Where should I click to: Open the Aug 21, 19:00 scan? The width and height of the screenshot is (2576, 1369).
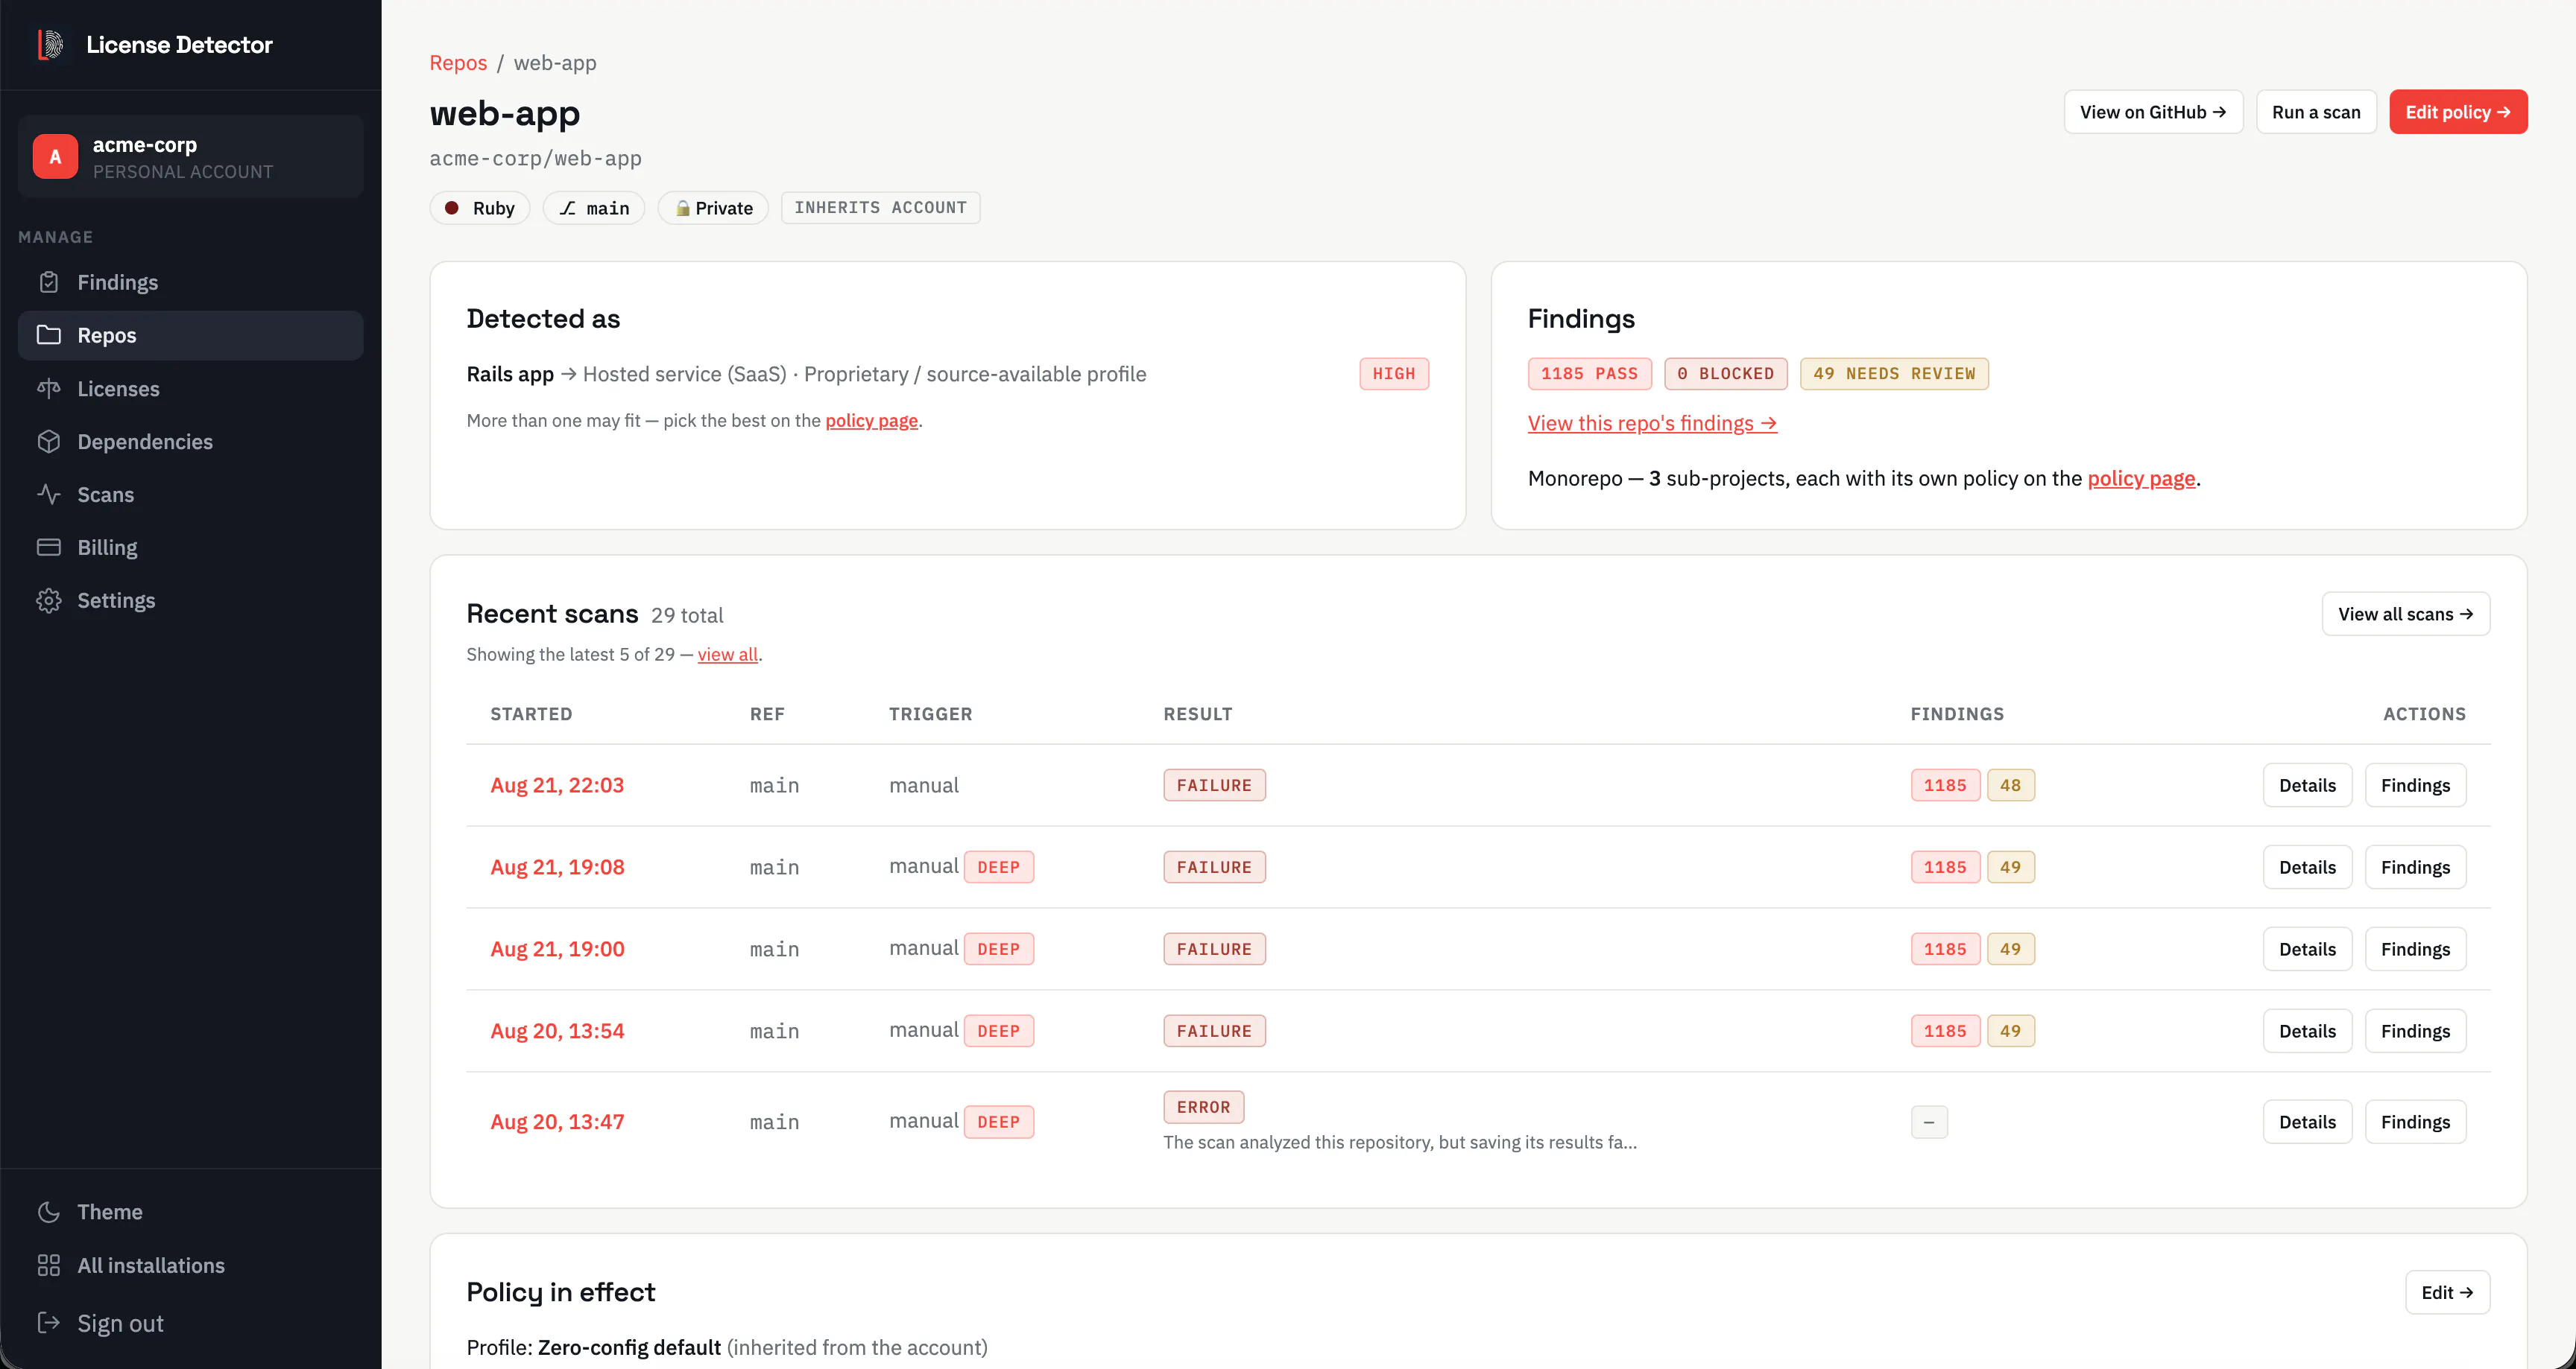point(557,948)
